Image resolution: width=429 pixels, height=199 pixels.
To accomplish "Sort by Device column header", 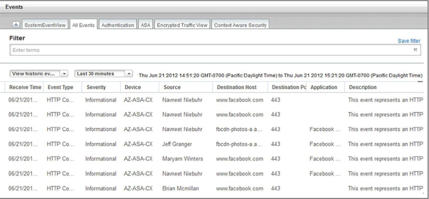I will tap(139, 87).
